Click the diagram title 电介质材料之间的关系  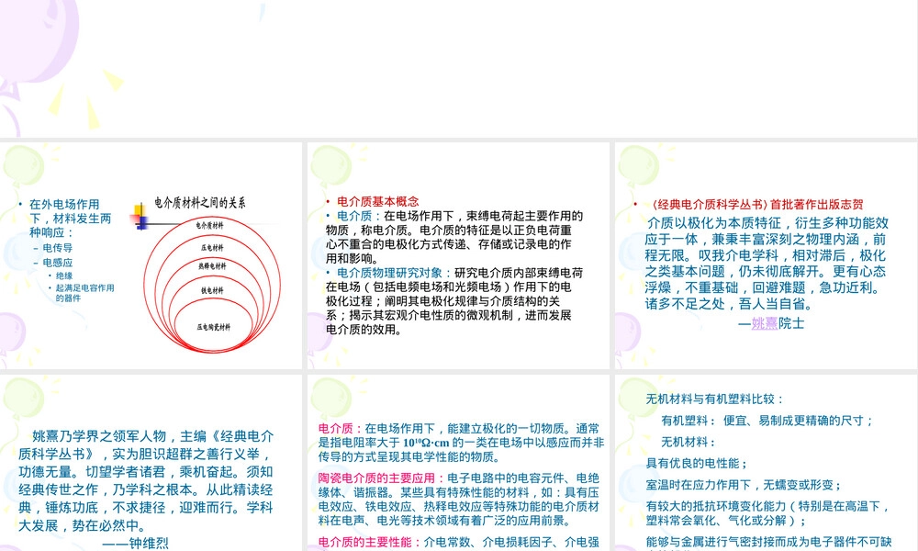click(199, 203)
